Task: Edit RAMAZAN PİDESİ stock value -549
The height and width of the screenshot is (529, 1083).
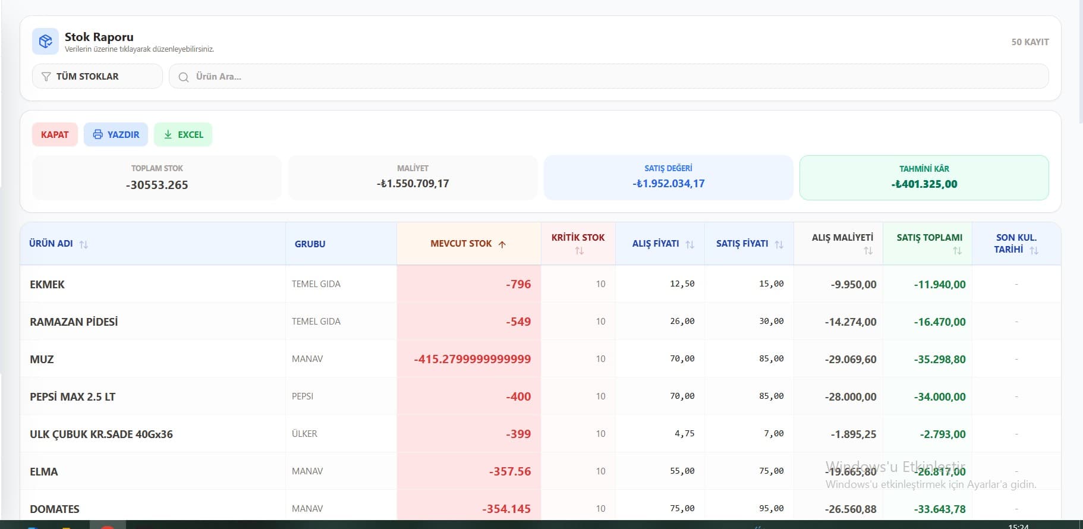Action: tap(518, 322)
